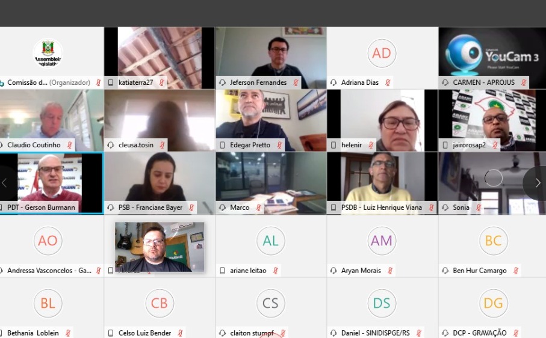The height and width of the screenshot is (338, 546).
Task: Click the phone icon beside PSDB - Luiz Henrique Viana
Action: coord(333,207)
